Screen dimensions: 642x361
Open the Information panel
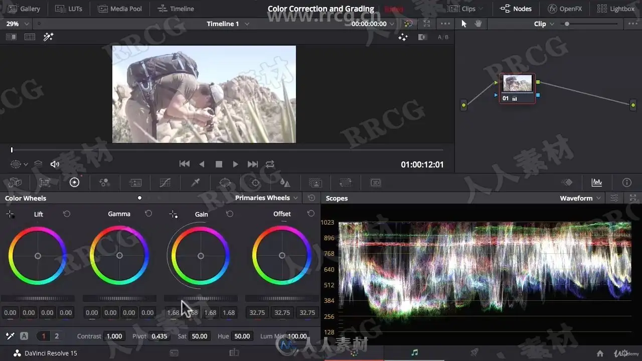coord(626,183)
